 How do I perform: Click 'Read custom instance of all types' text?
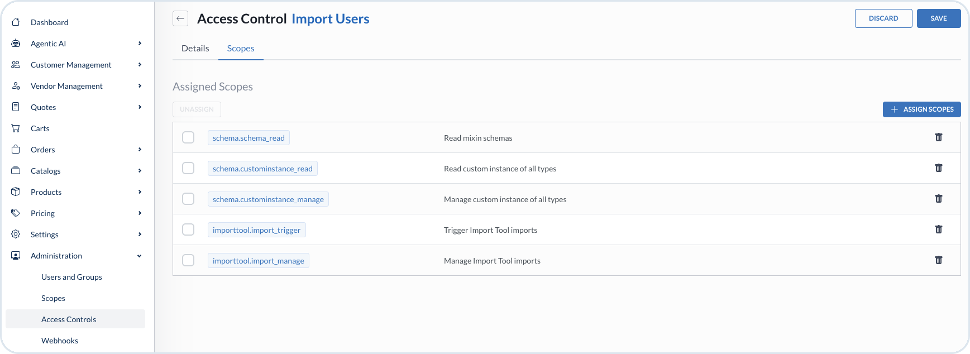pos(500,169)
